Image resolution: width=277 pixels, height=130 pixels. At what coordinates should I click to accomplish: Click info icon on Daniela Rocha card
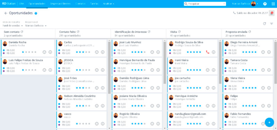tap(50, 52)
